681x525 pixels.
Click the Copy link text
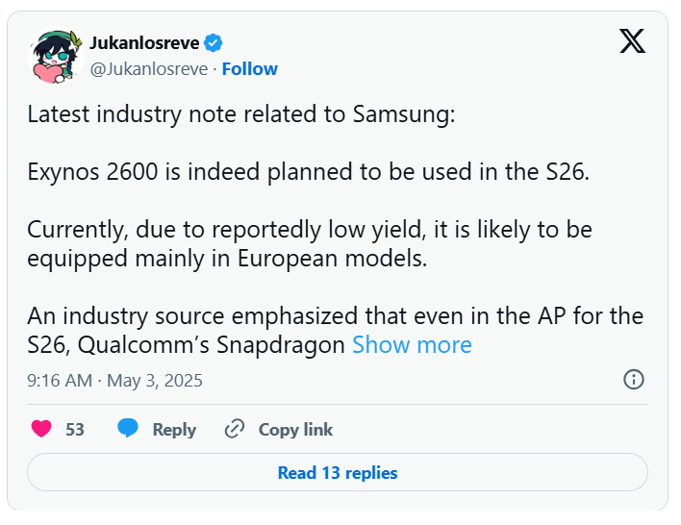295,430
